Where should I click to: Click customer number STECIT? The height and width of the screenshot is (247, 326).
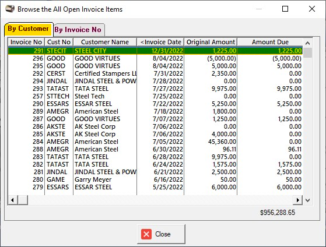(57, 51)
